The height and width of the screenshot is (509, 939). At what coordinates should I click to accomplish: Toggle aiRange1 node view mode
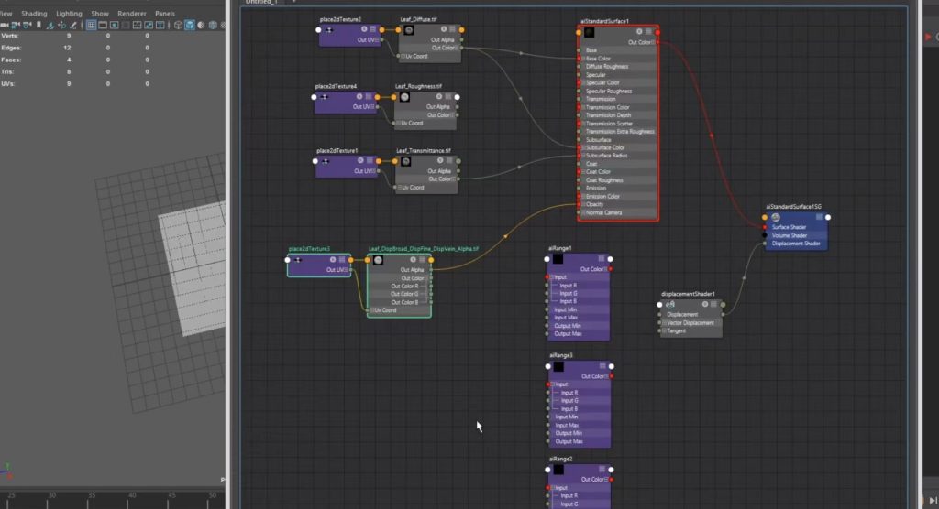[x=602, y=259]
